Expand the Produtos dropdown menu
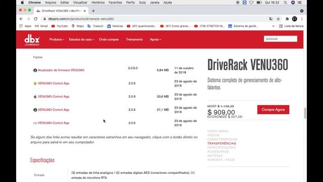323x182 pixels. tap(57, 39)
